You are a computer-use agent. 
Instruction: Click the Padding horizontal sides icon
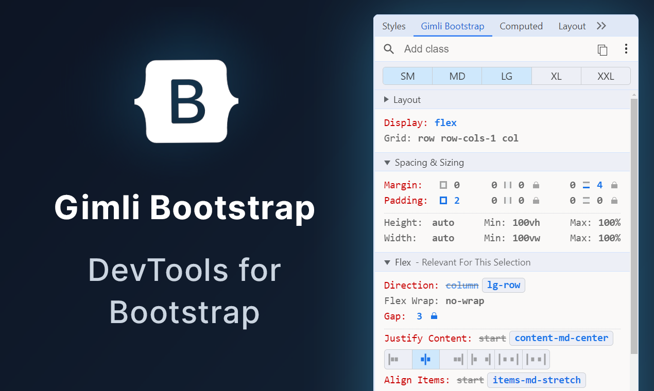(508, 201)
